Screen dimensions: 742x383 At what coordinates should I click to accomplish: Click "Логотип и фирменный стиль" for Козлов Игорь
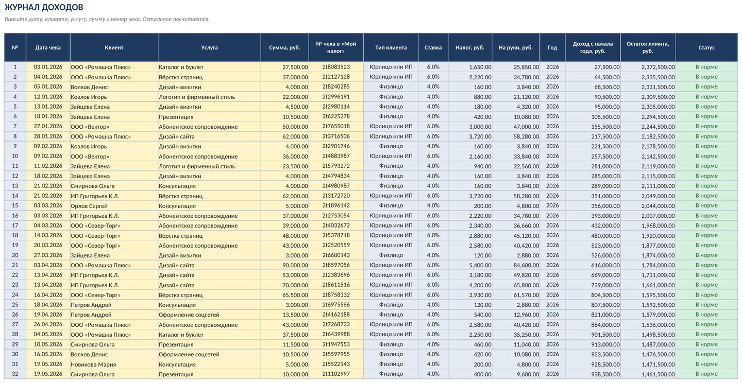pyautogui.click(x=209, y=97)
